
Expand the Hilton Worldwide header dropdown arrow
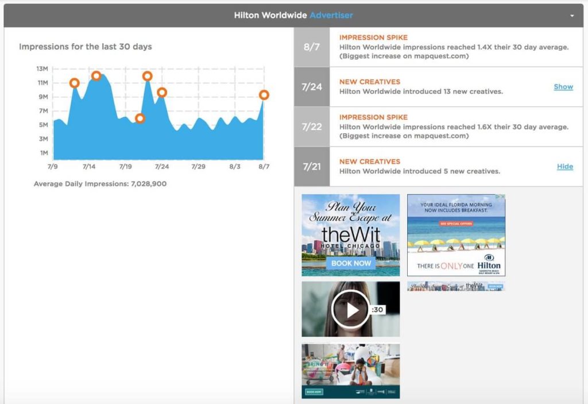572,16
